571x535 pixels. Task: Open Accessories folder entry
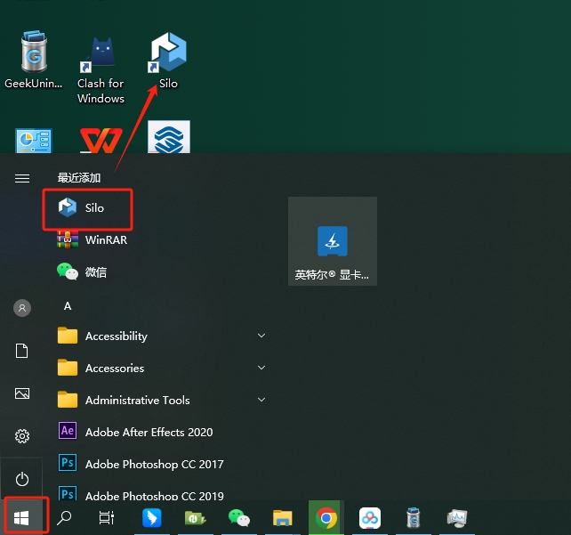[x=115, y=368]
